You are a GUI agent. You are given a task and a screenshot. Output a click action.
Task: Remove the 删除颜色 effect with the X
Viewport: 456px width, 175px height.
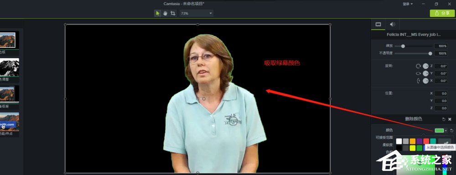point(450,119)
